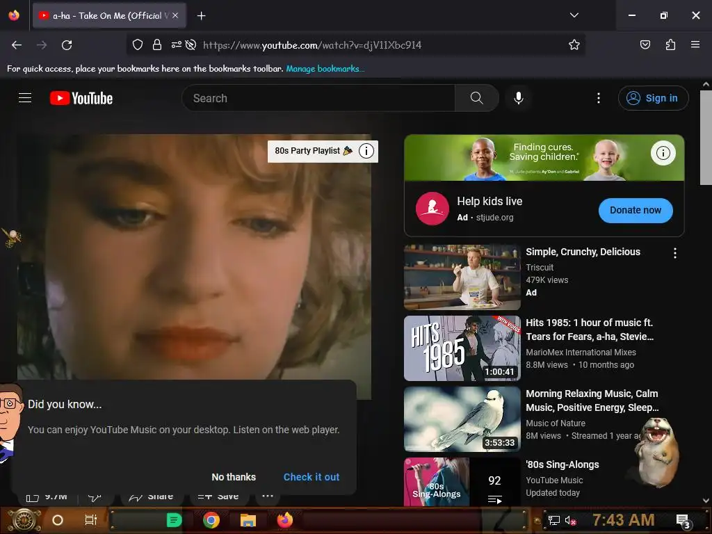Viewport: 712px width, 534px height.
Task: Click the 7:43 AM taskbar clock
Action: pyautogui.click(x=623, y=519)
